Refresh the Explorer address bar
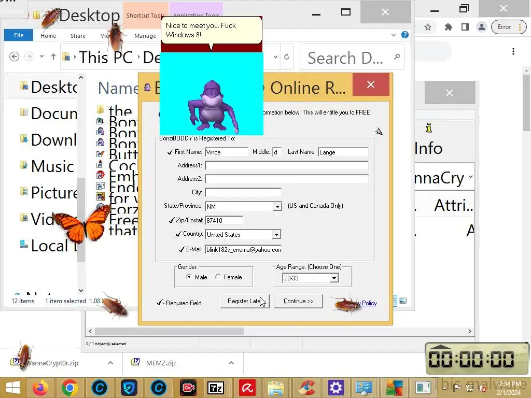This screenshot has width=531, height=398. (x=287, y=57)
